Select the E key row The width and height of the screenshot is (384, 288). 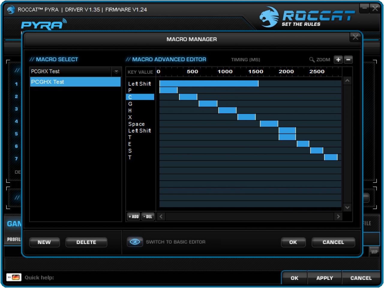click(140, 144)
